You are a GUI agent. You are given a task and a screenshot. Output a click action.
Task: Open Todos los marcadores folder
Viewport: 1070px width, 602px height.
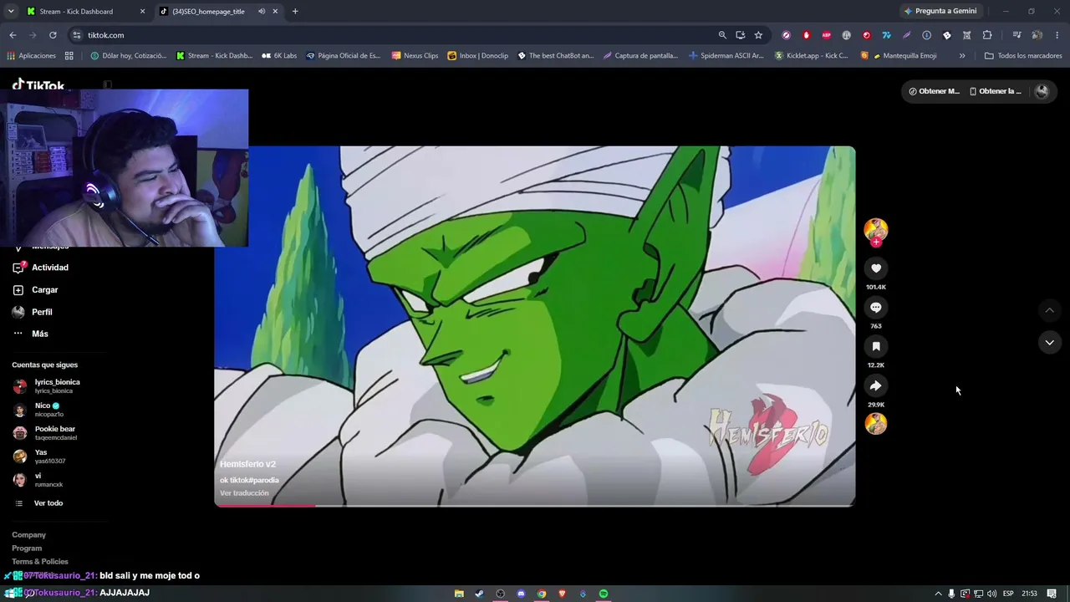click(x=1023, y=56)
